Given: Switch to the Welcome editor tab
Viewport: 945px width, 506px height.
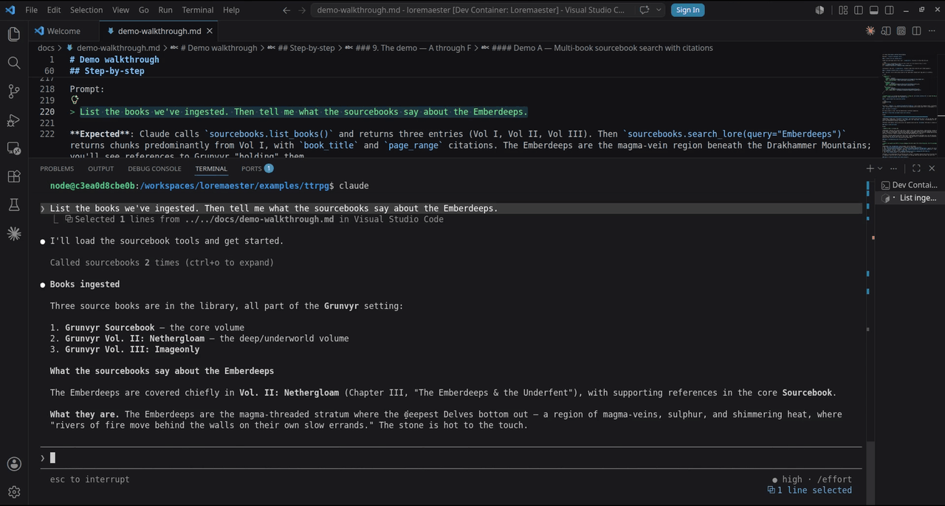Looking at the screenshot, I should pos(63,31).
